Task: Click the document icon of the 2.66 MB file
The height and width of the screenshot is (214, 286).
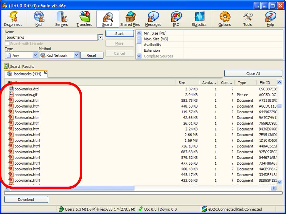Action: [11, 134]
